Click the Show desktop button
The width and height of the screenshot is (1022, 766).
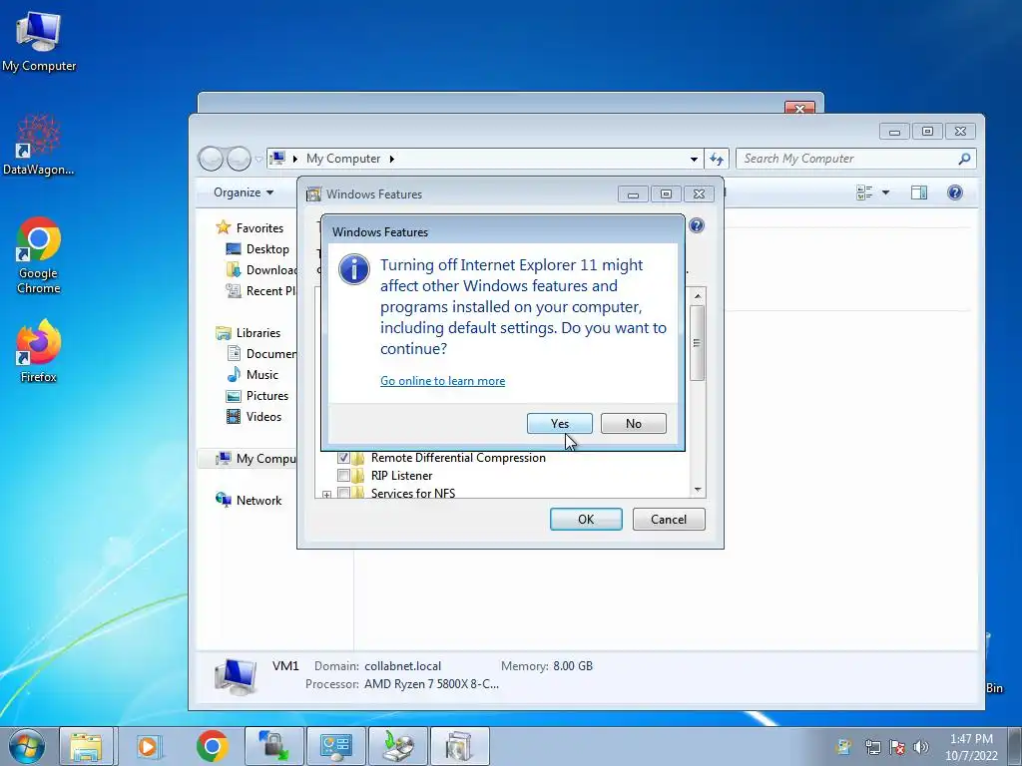tap(1015, 746)
